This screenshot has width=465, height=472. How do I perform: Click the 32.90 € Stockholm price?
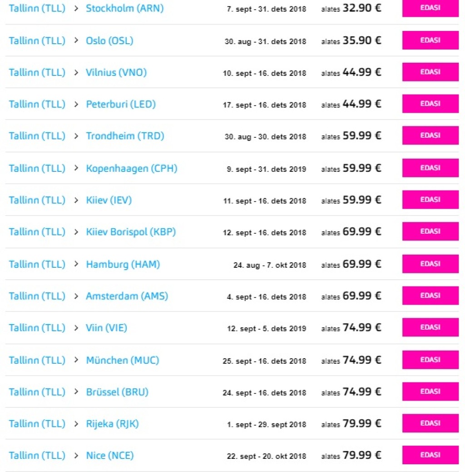(362, 8)
